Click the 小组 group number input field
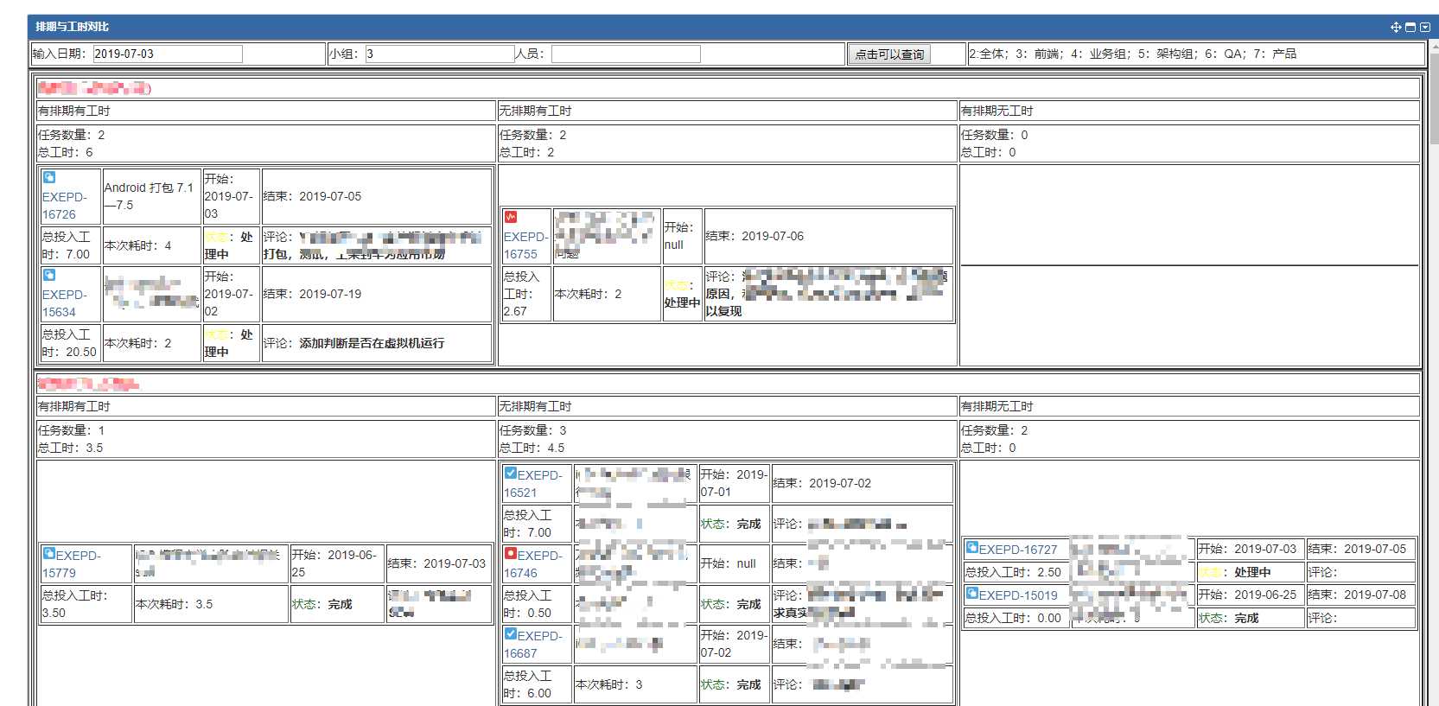The image size is (1439, 706). coord(440,54)
